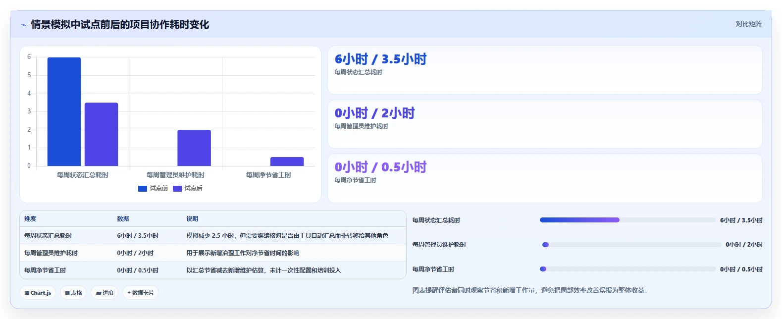Open the 0小时 / 2小时 data card
The height and width of the screenshot is (319, 782).
click(545, 124)
